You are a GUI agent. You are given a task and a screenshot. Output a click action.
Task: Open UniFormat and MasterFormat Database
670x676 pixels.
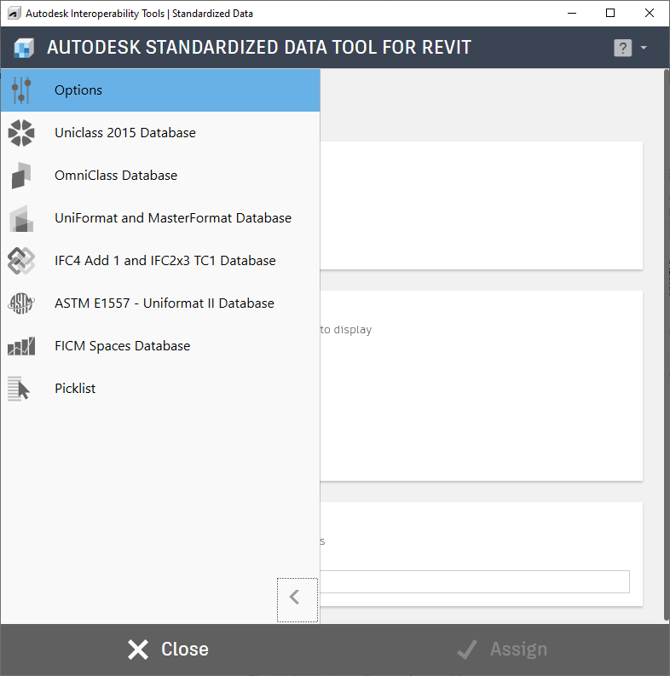pos(160,218)
